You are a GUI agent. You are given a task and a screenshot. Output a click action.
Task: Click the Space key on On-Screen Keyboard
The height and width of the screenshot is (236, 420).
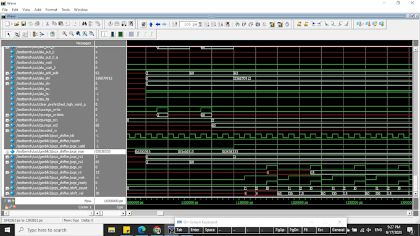pyautogui.click(x=209, y=230)
